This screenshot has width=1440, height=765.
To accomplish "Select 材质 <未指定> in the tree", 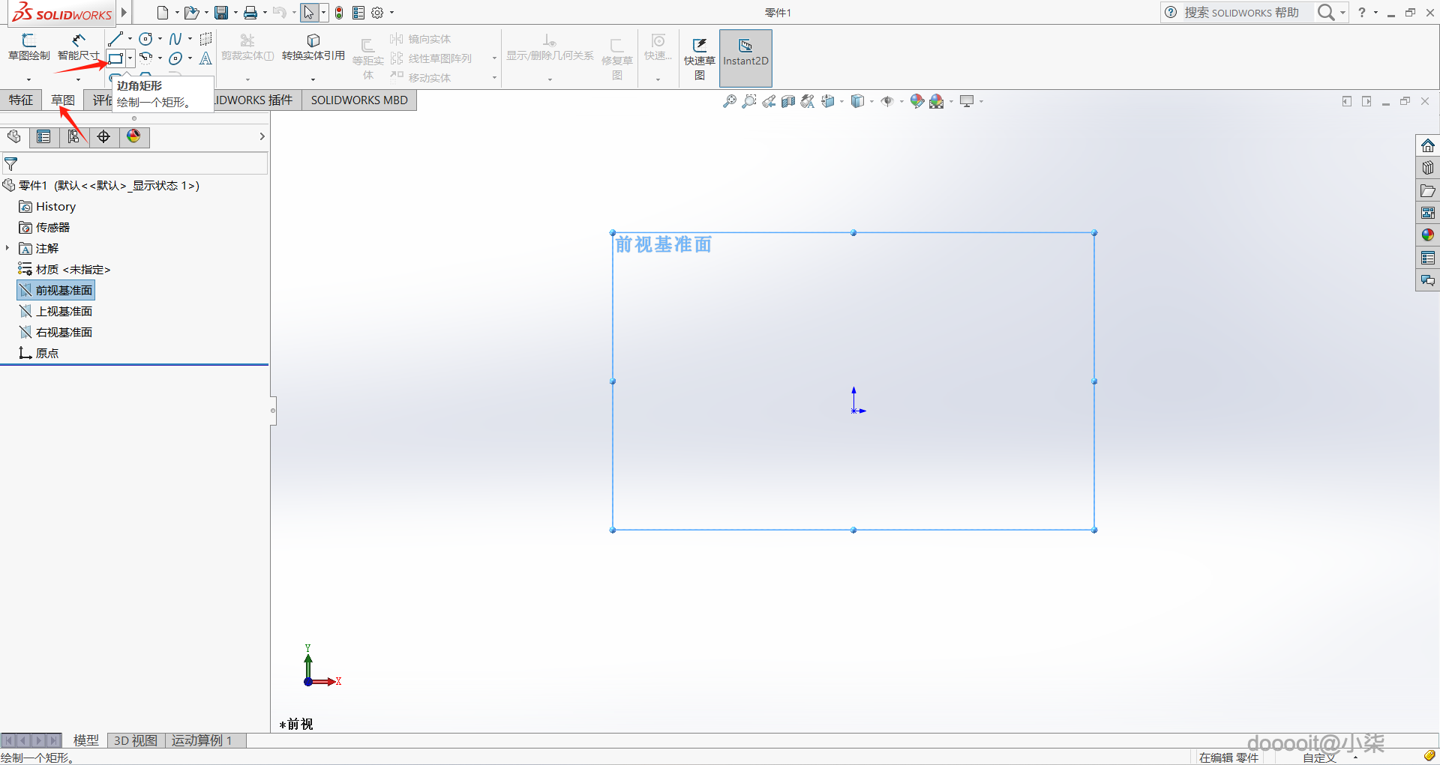I will point(64,269).
